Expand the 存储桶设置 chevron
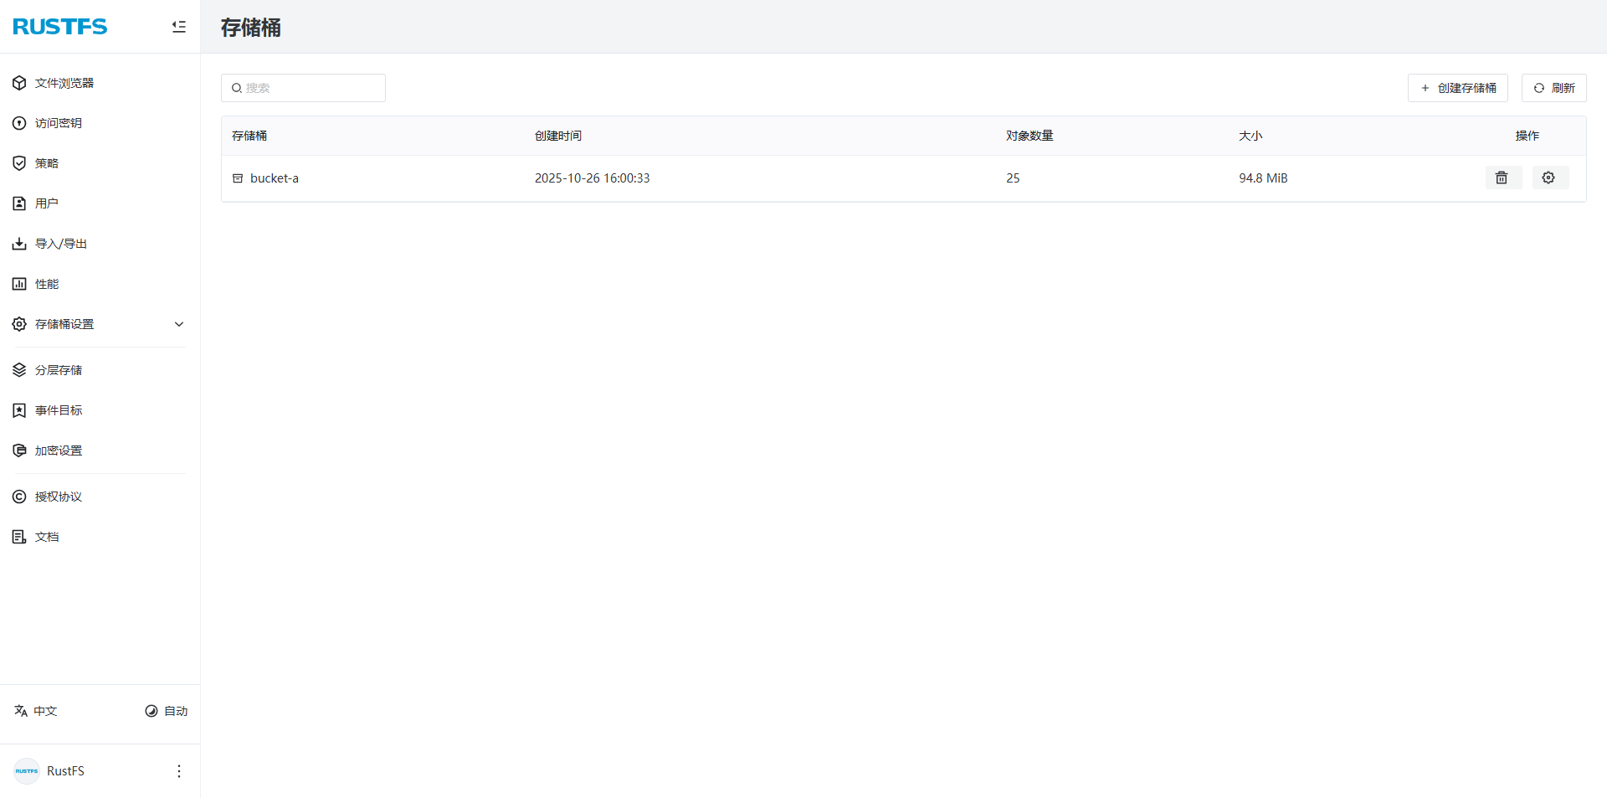The image size is (1607, 798). pyautogui.click(x=178, y=324)
